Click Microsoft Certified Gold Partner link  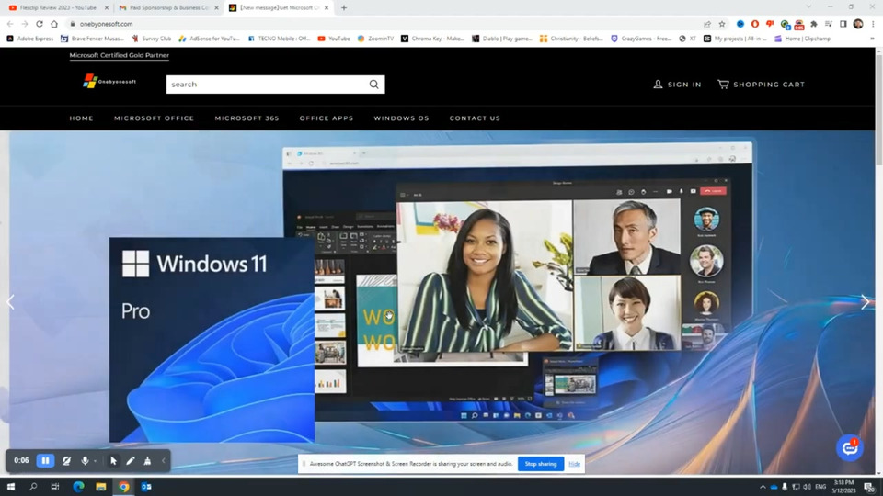pyautogui.click(x=119, y=55)
